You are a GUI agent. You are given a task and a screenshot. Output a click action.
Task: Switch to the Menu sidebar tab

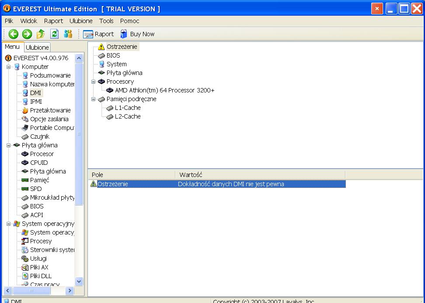(x=12, y=47)
